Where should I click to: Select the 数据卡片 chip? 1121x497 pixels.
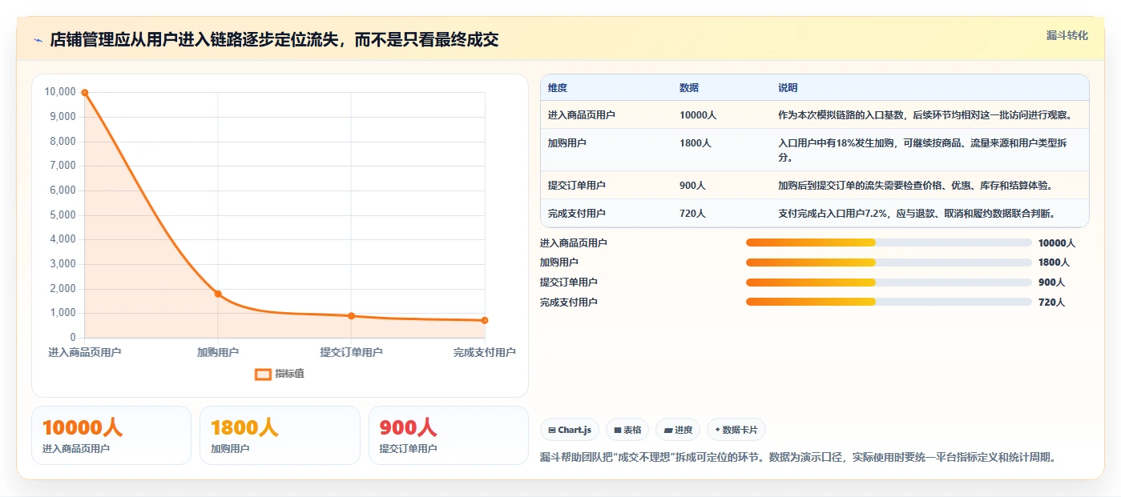[736, 430]
